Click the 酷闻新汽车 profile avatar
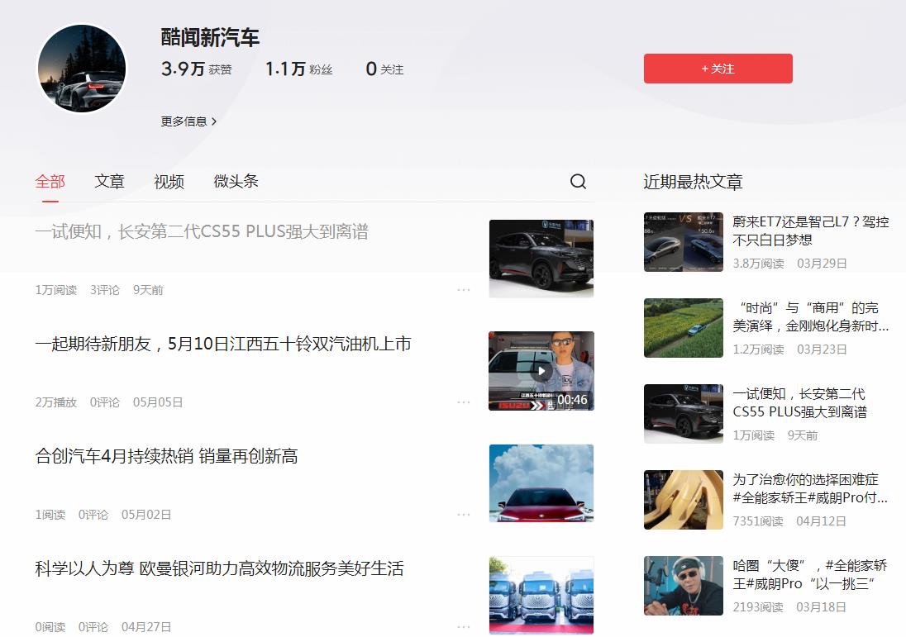The height and width of the screenshot is (637, 906). tap(82, 68)
